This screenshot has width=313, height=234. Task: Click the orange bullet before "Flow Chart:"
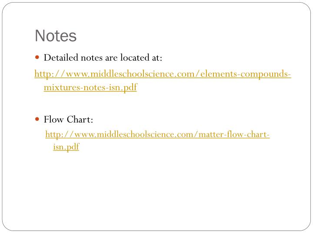(37, 119)
